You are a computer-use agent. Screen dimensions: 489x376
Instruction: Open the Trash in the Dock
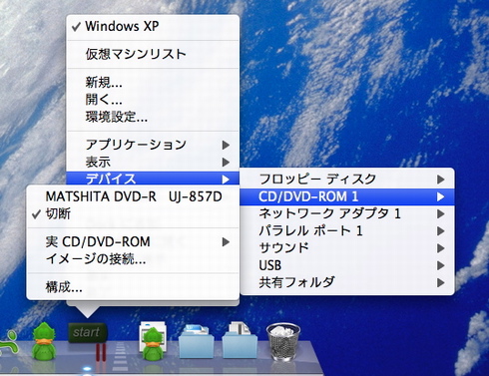[x=283, y=342]
